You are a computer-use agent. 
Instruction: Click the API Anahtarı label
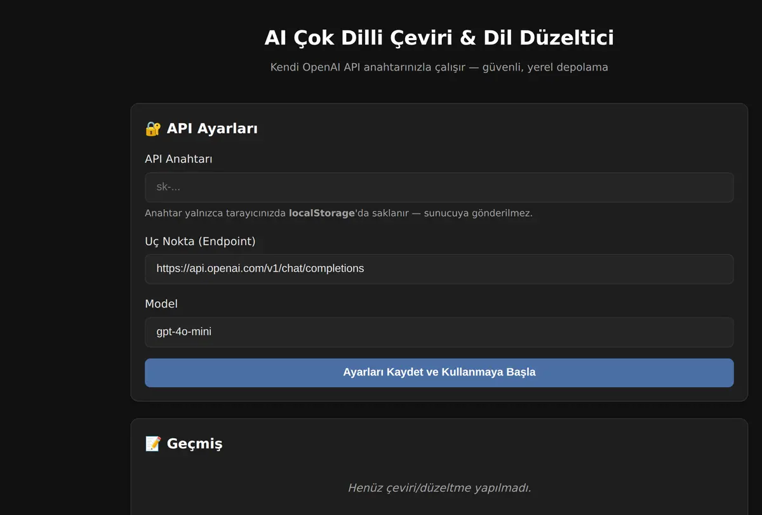pos(178,159)
